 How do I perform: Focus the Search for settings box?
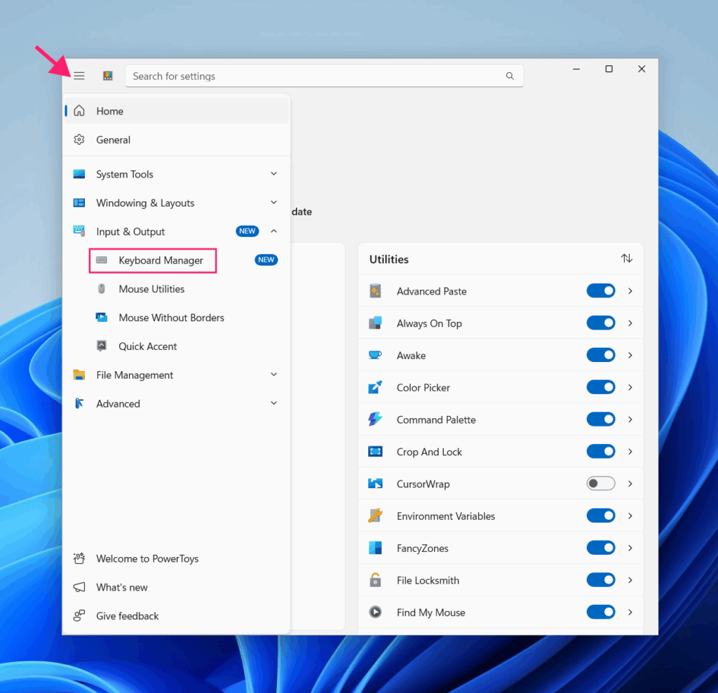[x=324, y=76]
